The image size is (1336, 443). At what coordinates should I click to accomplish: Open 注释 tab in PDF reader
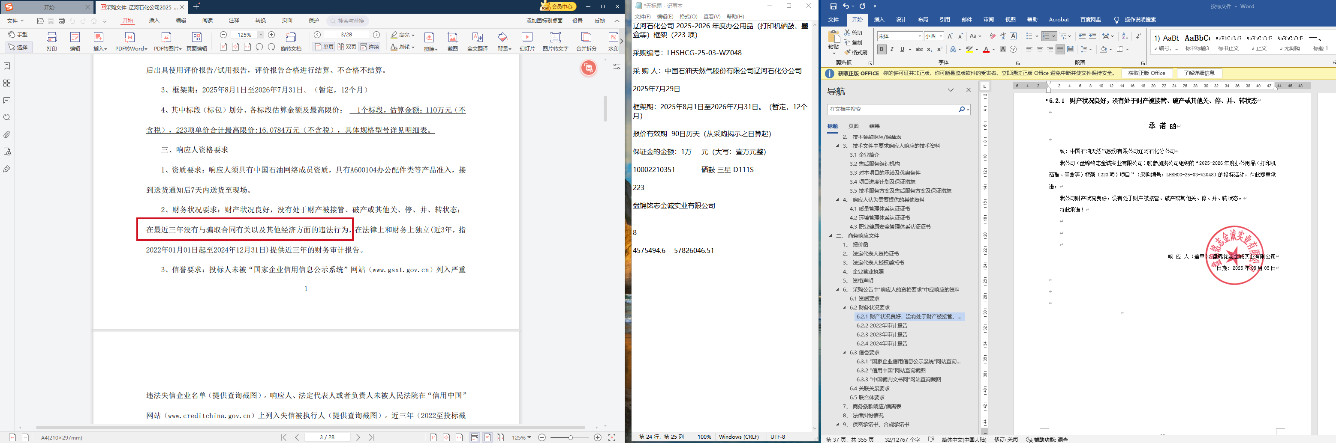pyautogui.click(x=234, y=21)
